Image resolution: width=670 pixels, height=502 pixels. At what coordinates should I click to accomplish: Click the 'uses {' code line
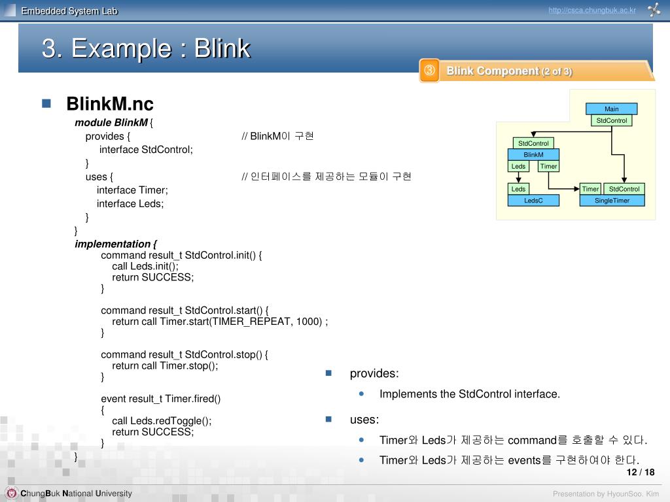99,176
